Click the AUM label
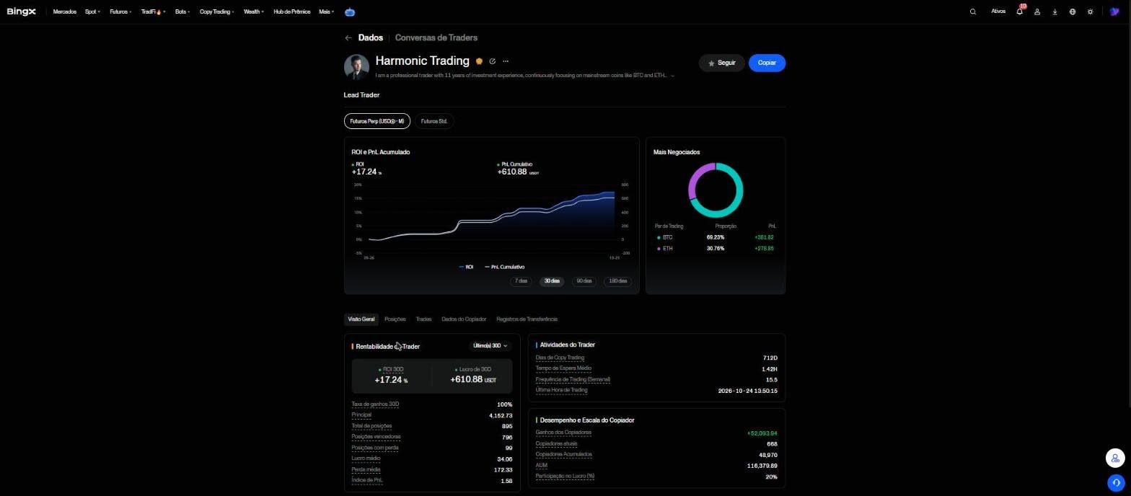The width and height of the screenshot is (1131, 496). pos(541,465)
